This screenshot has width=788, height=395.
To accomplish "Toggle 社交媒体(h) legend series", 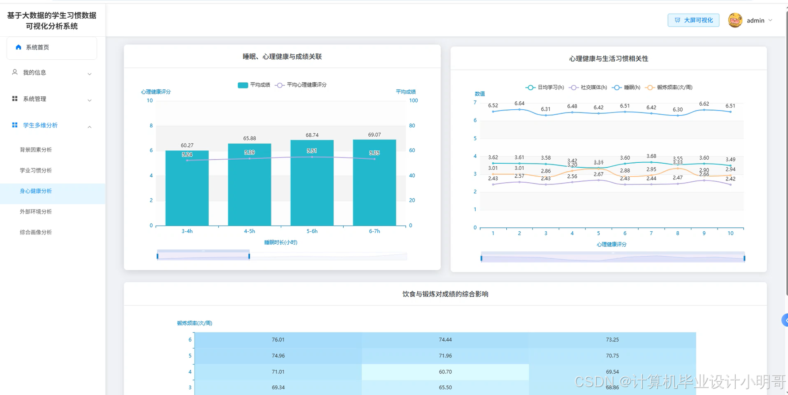I will click(588, 88).
